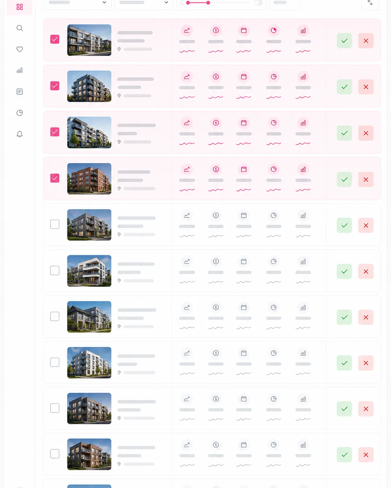Approve the first listing with green check
The width and height of the screenshot is (391, 488).
coord(344,40)
